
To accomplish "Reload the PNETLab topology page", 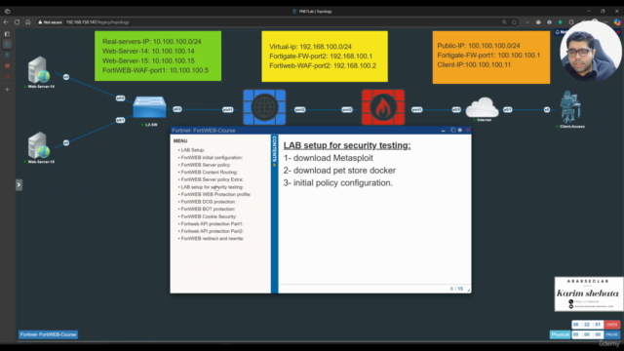I will pos(18,22).
